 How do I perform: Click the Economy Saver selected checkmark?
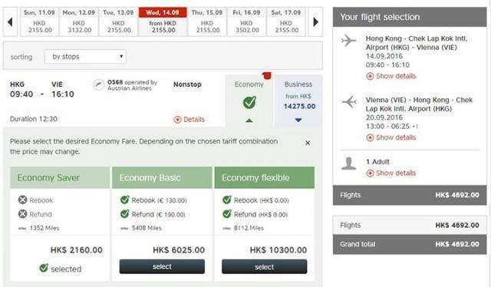44,268
